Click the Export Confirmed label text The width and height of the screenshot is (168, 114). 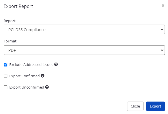coord(24,76)
